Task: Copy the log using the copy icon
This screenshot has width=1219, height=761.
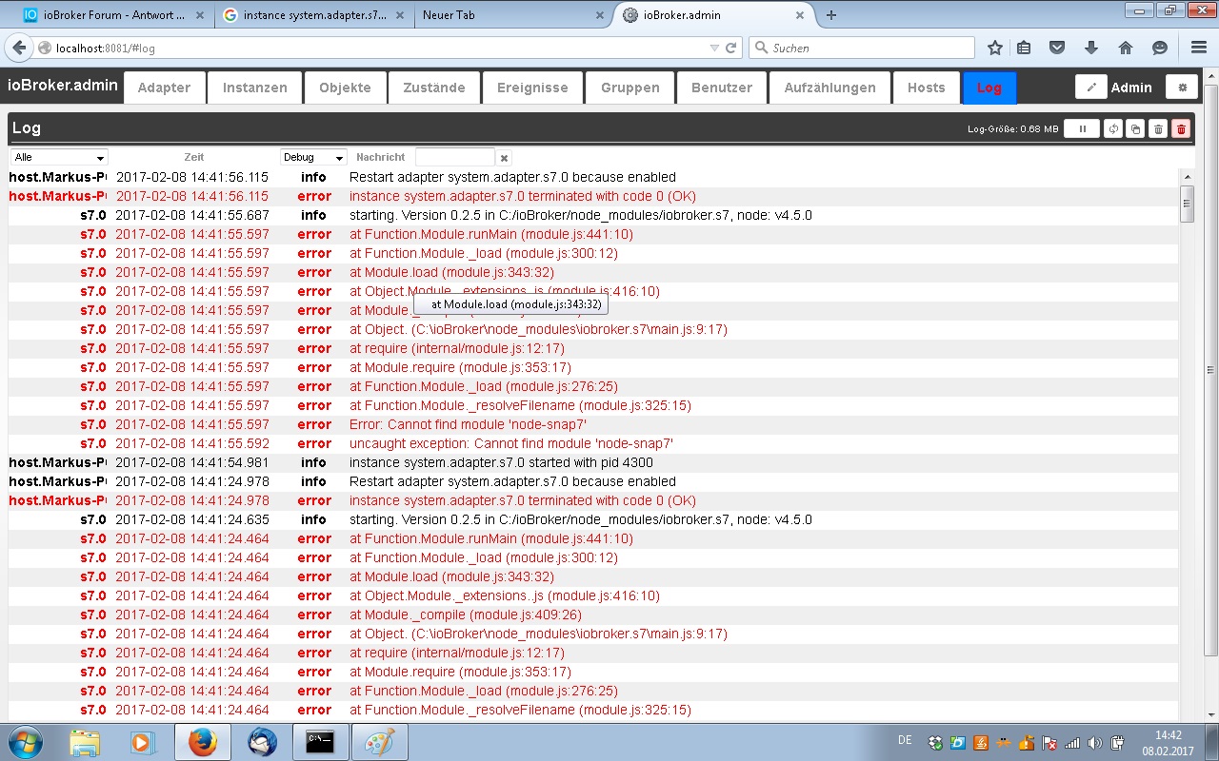Action: click(1135, 128)
